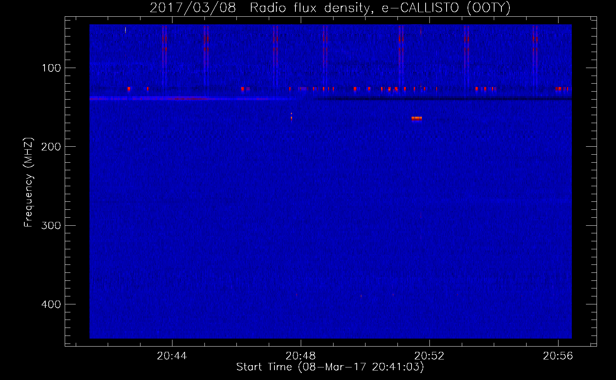Click the "Start Time (08-Mar-17 20:41:03)" label
616x380 pixels.
(330, 367)
